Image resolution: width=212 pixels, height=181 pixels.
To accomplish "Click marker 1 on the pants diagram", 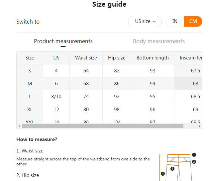I will click(x=194, y=155).
